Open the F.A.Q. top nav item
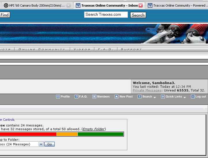The image size is (208, 158). point(106,49)
